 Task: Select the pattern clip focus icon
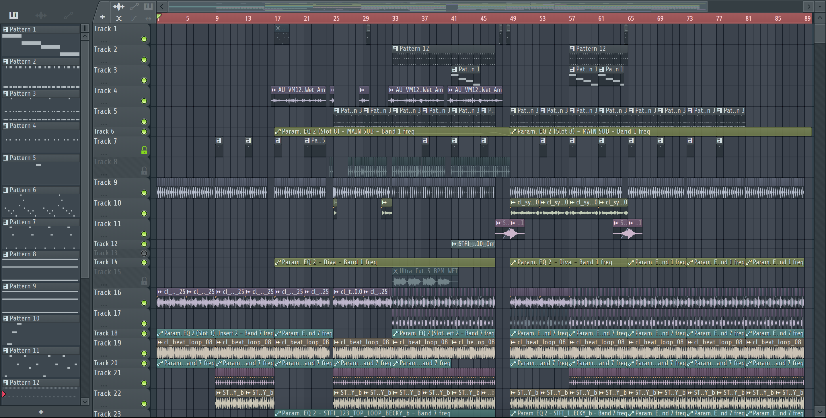pos(148,6)
